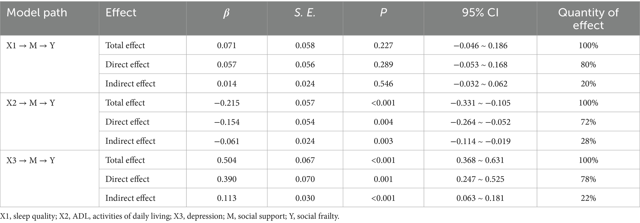Select the β value −0.215 cell
The image size is (640, 223).
click(x=227, y=103)
